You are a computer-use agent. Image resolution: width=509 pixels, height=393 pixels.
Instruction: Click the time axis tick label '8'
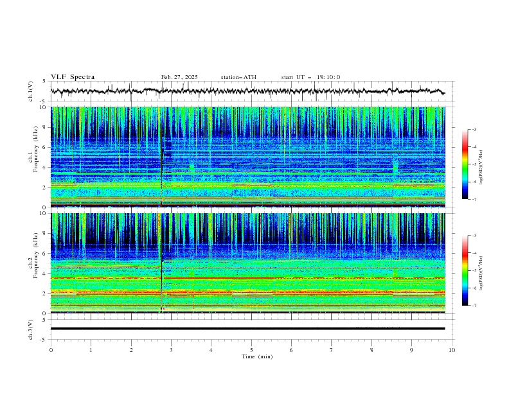[371, 350]
